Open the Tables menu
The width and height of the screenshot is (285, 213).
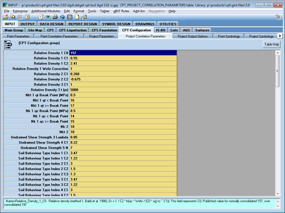tap(105, 11)
